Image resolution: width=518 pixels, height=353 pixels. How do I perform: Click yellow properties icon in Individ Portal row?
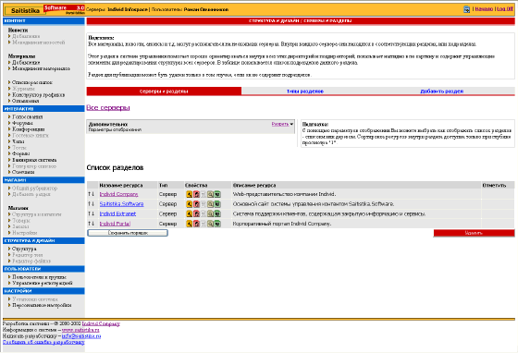[x=190, y=224]
